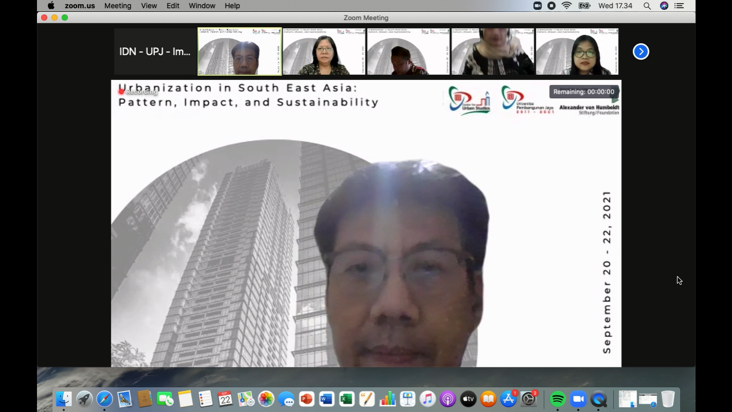Open the Trash in the dock

point(668,399)
